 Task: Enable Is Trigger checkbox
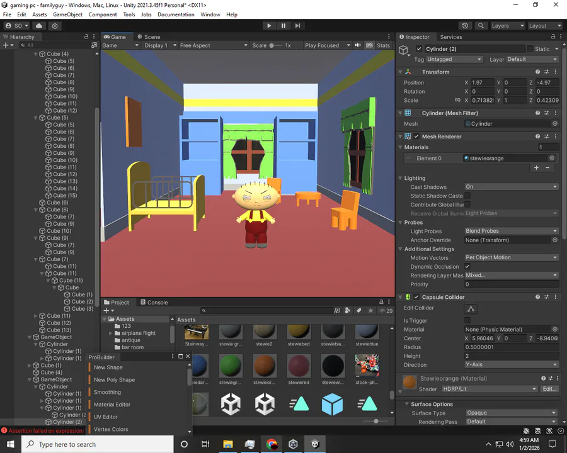click(x=467, y=320)
